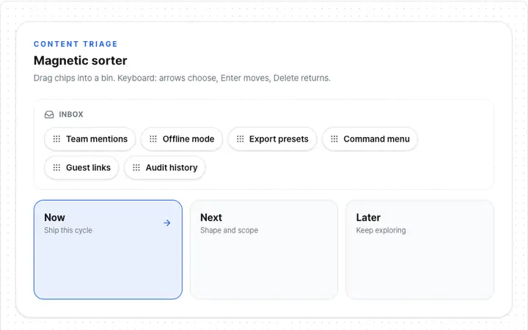The image size is (528, 330).
Task: Choose the Later bin card
Action: (420, 249)
